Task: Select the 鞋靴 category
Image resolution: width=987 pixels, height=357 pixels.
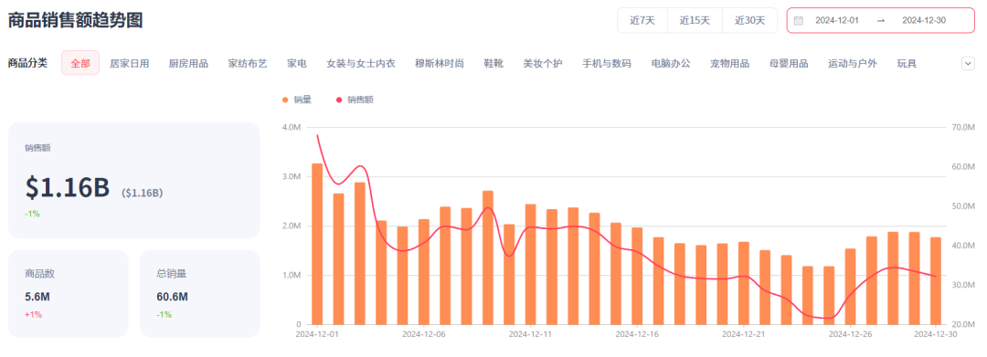Action: [x=493, y=63]
